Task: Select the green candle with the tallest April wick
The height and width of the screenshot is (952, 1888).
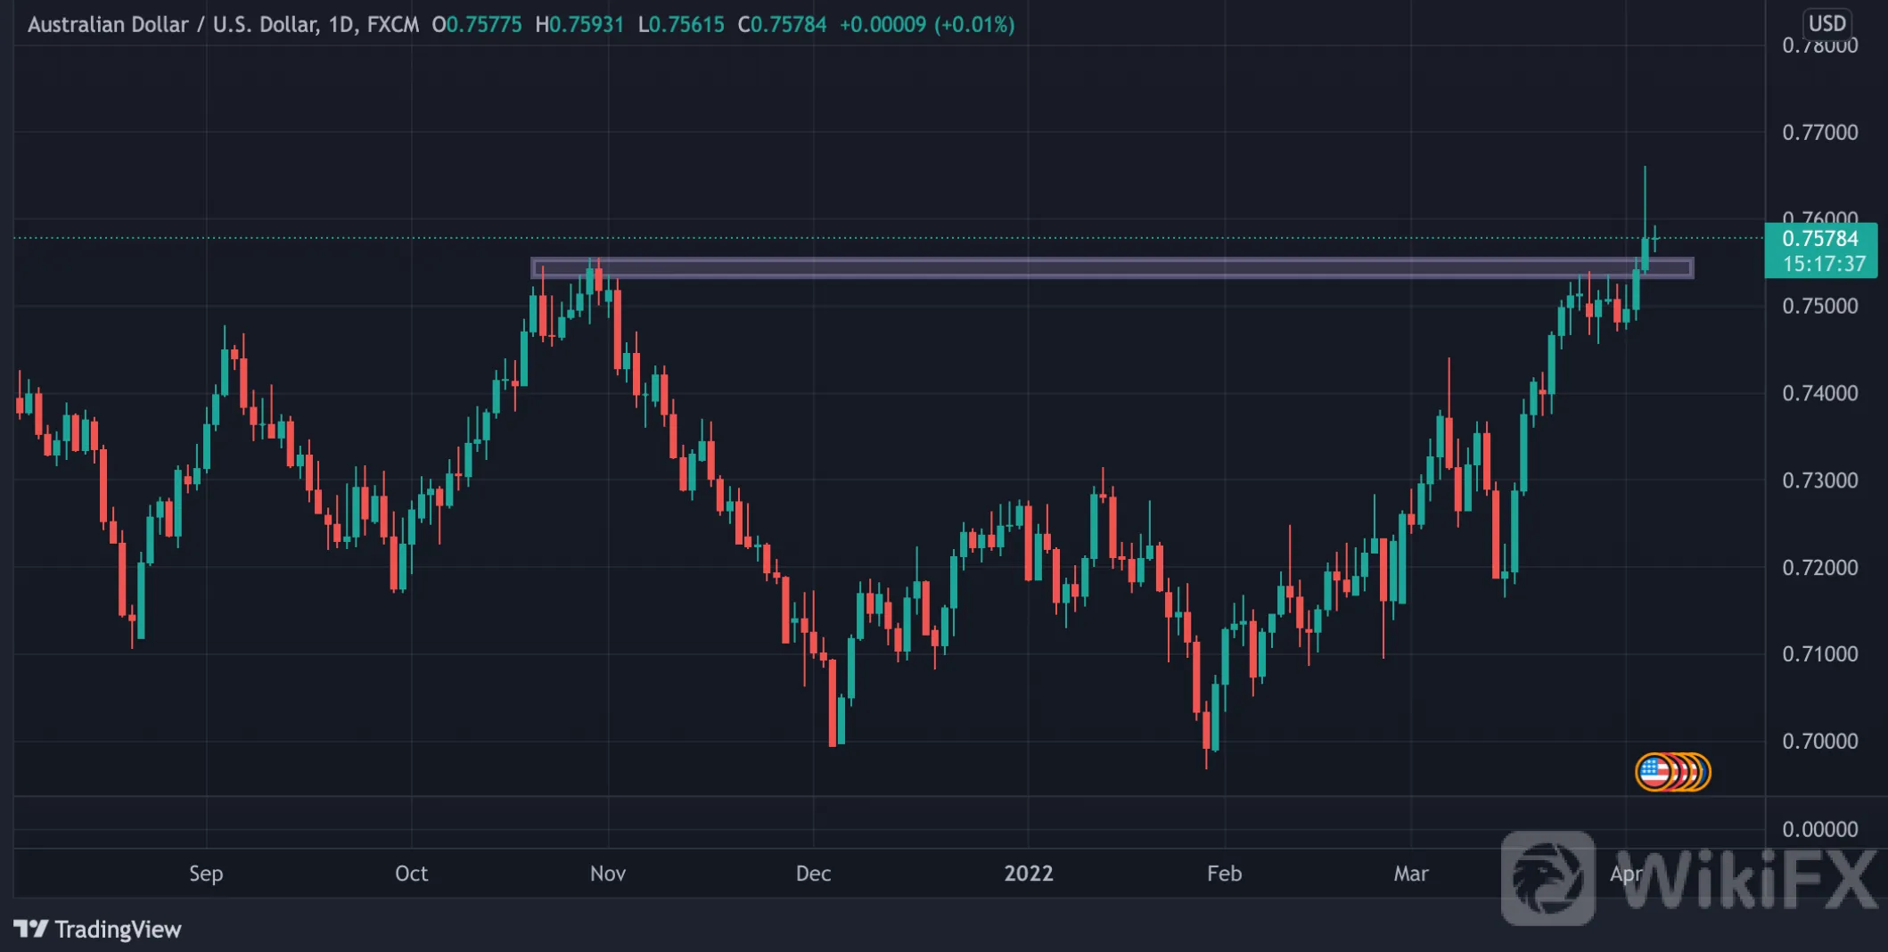Action: point(1645,252)
